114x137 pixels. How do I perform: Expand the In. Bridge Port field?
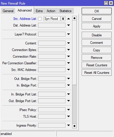68,85
